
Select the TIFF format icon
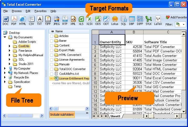tap(48, 20)
